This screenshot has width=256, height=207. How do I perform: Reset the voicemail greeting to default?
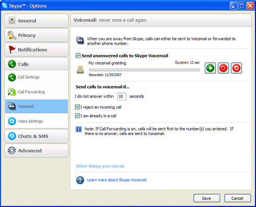236,68
